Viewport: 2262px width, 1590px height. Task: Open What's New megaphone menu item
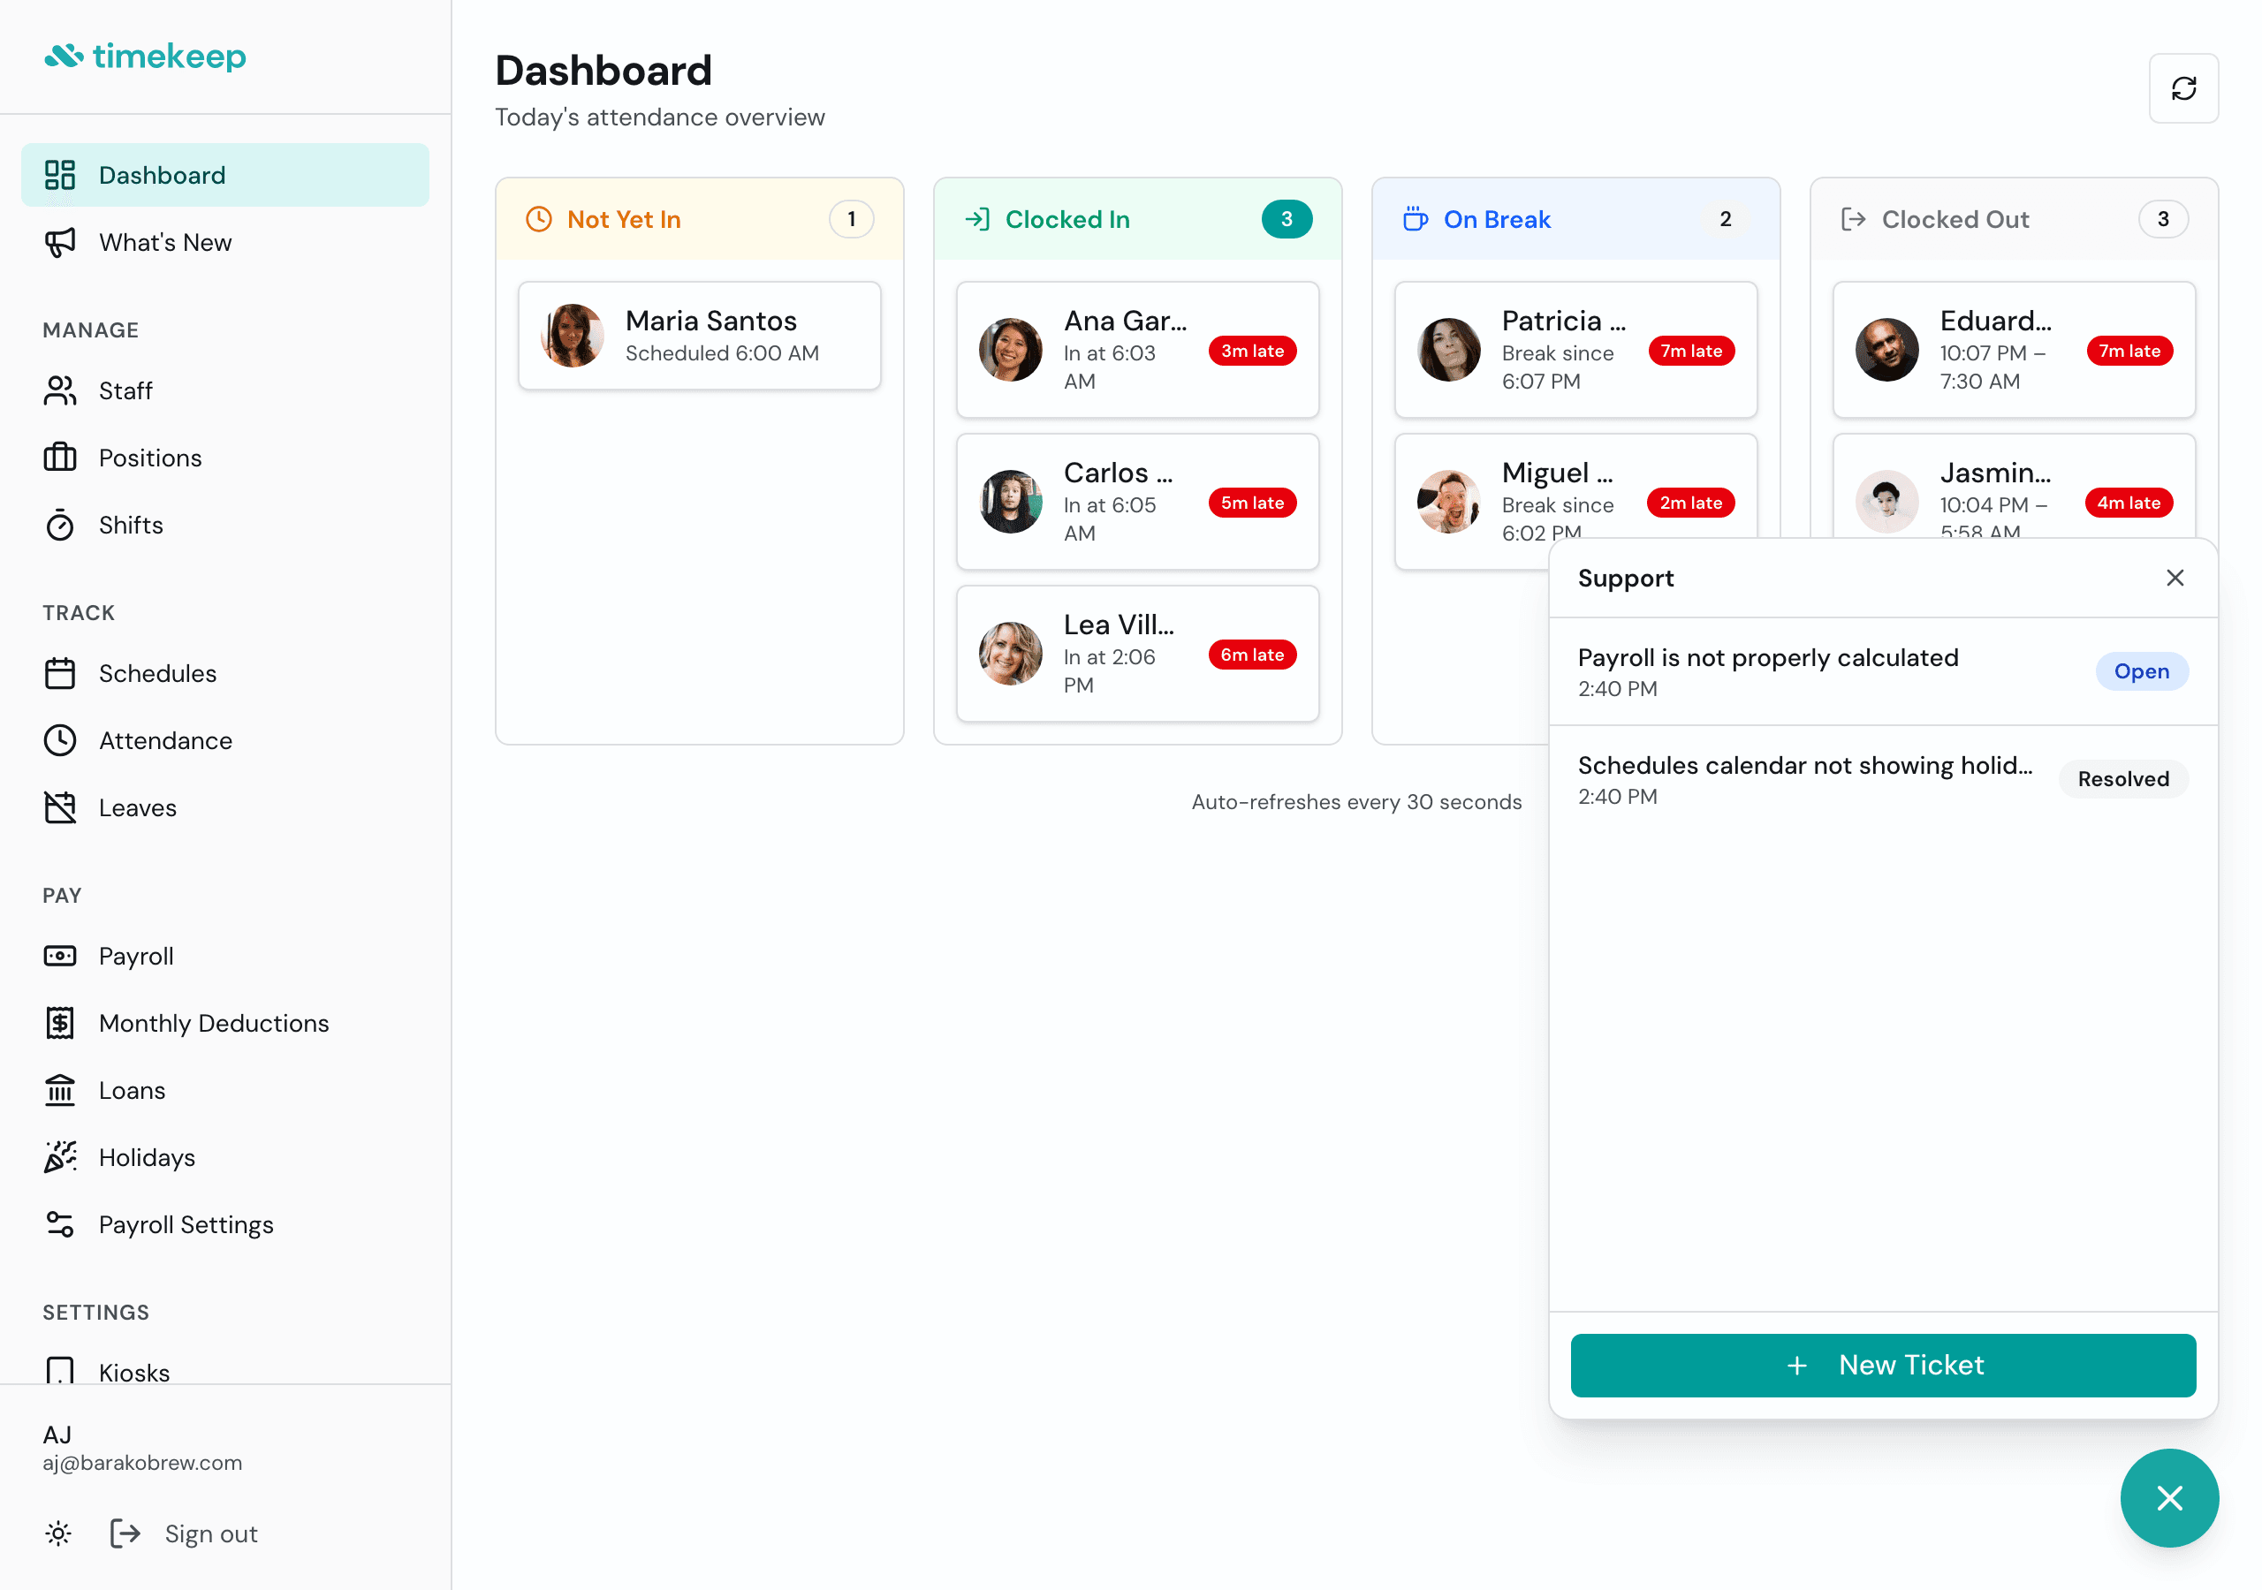(164, 242)
